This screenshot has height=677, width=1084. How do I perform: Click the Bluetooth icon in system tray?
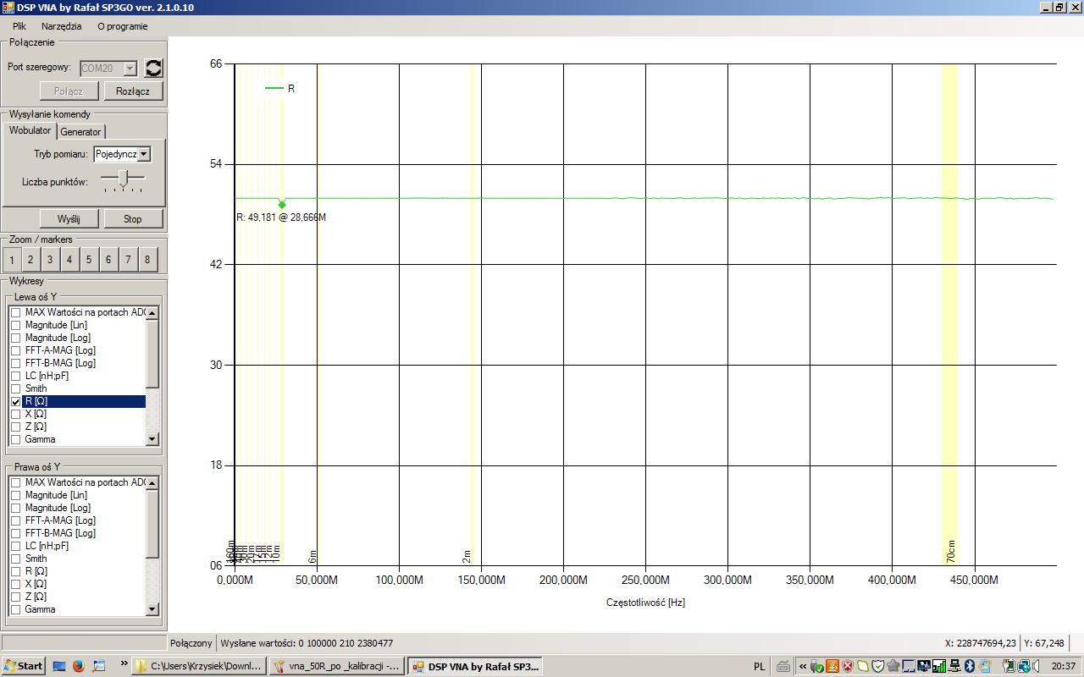971,666
